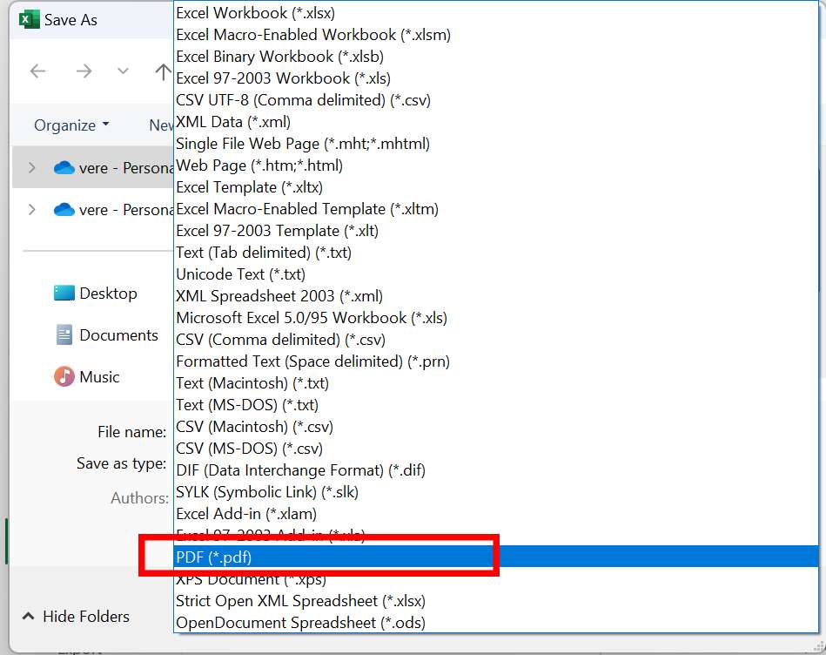Click the first OneDrive cloud icon
826x655 pixels.
64,167
